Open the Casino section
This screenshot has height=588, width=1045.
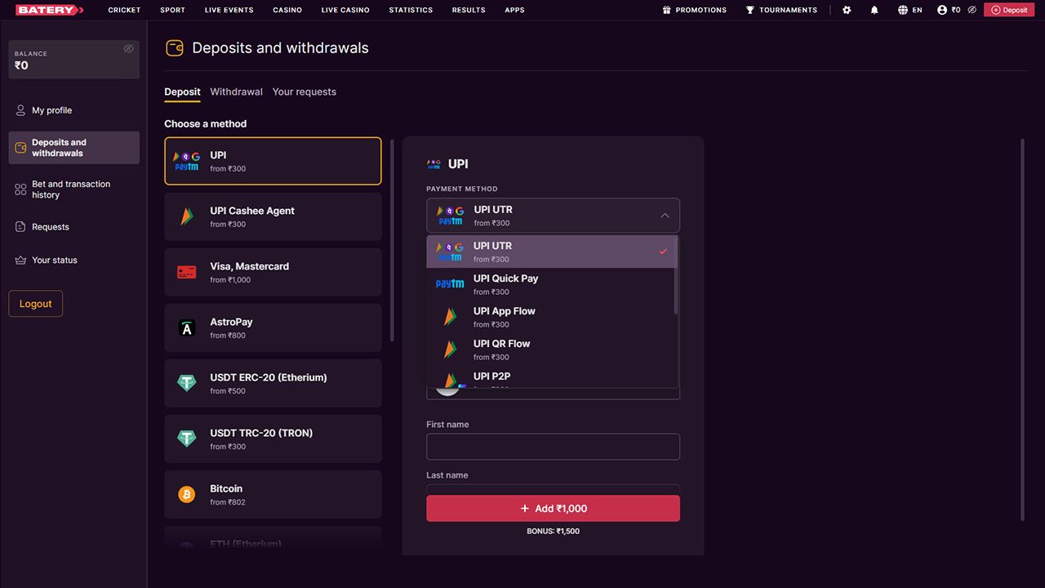(287, 10)
